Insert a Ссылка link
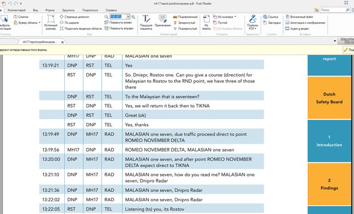 (270, 17)
